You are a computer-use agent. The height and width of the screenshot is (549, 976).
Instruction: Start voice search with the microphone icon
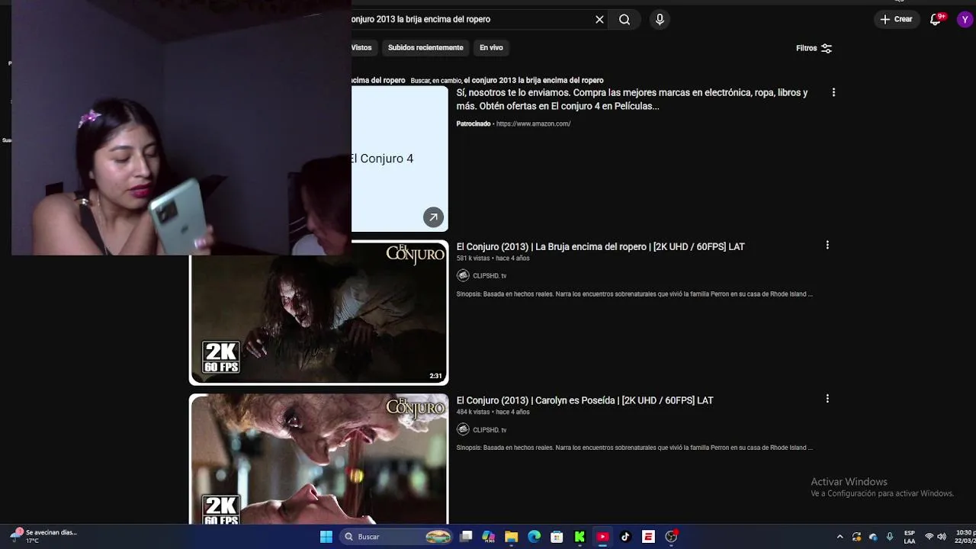(660, 20)
